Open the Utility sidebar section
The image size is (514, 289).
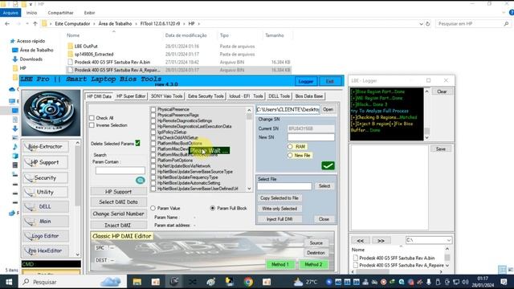coord(46,192)
